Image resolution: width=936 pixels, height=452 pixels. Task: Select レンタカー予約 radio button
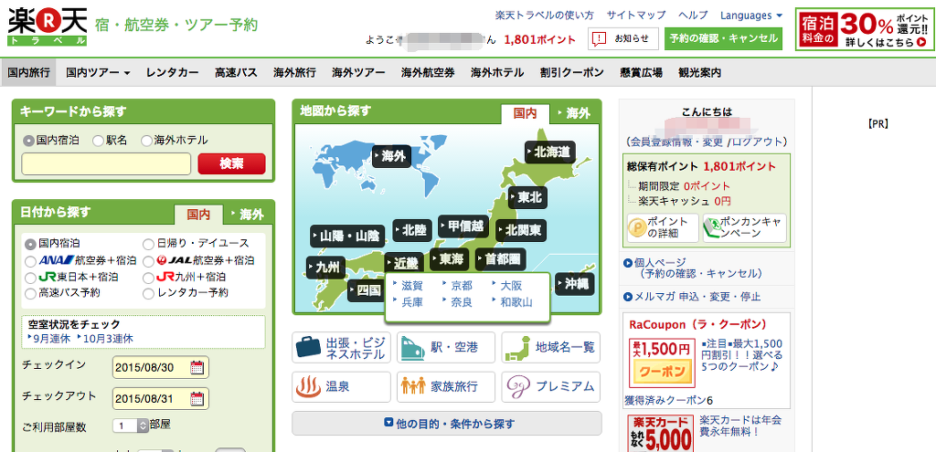click(x=148, y=293)
